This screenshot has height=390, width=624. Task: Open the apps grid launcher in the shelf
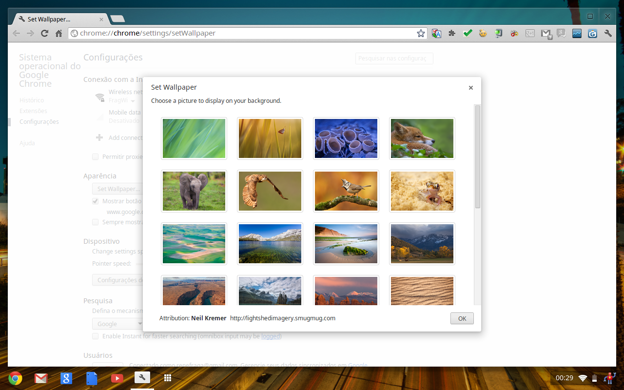pyautogui.click(x=168, y=378)
